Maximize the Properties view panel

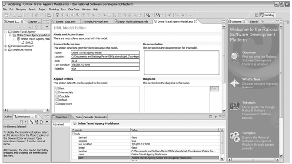coord(224,117)
